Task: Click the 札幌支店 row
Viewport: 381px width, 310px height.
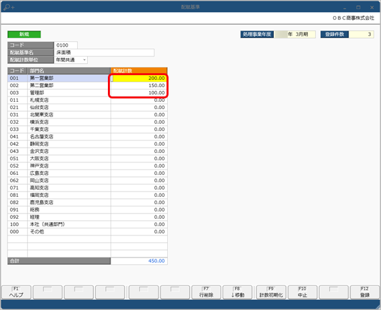Action: [x=87, y=100]
